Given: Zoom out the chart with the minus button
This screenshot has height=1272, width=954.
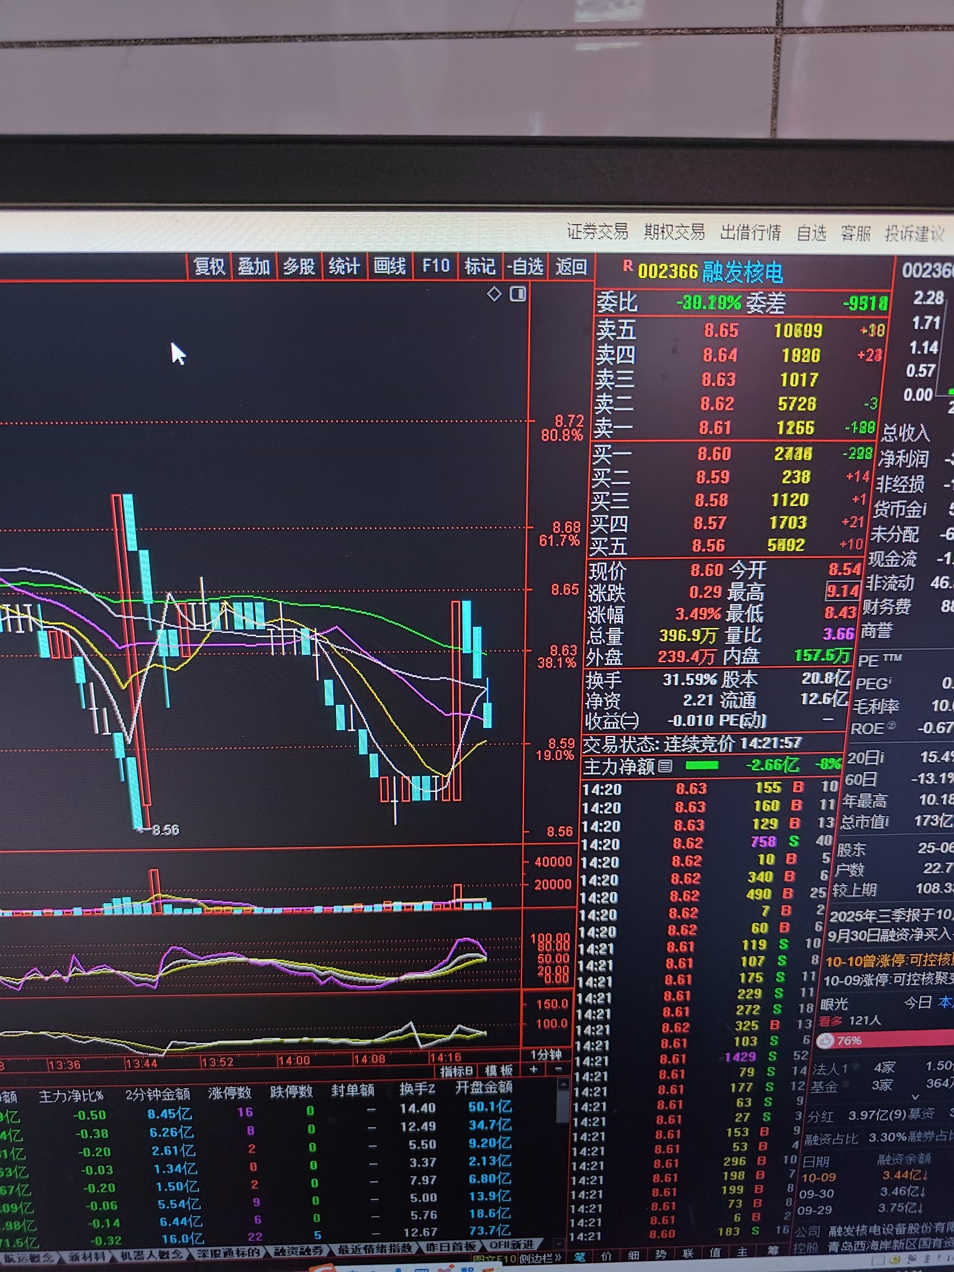Looking at the screenshot, I should (557, 1070).
